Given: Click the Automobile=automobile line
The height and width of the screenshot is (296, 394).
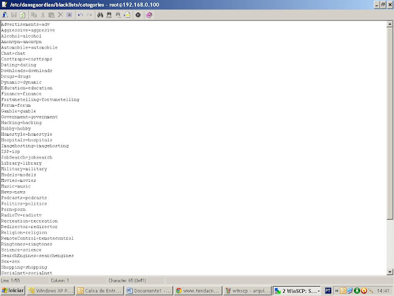Looking at the screenshot, I should click(29, 47).
